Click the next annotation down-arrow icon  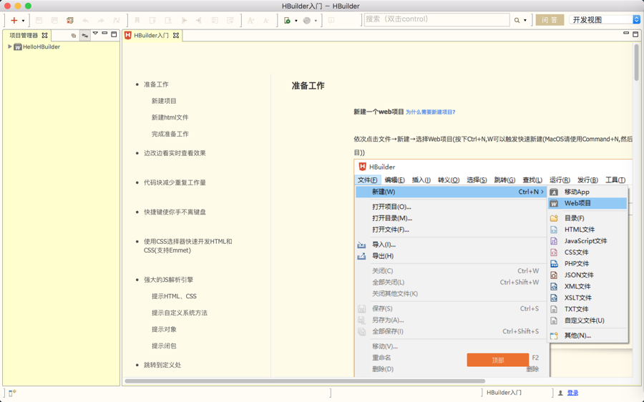168,20
